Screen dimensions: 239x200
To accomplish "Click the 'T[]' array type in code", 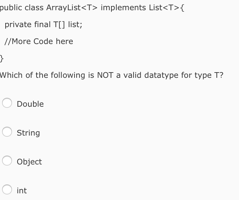I will pyautogui.click(x=59, y=25).
